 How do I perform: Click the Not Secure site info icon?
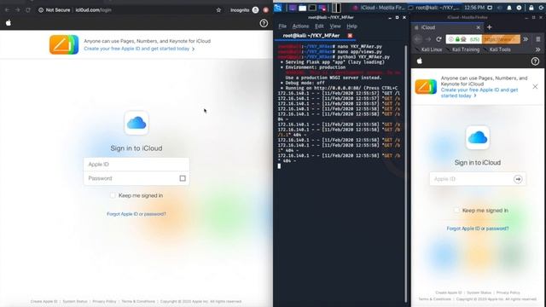click(x=41, y=10)
